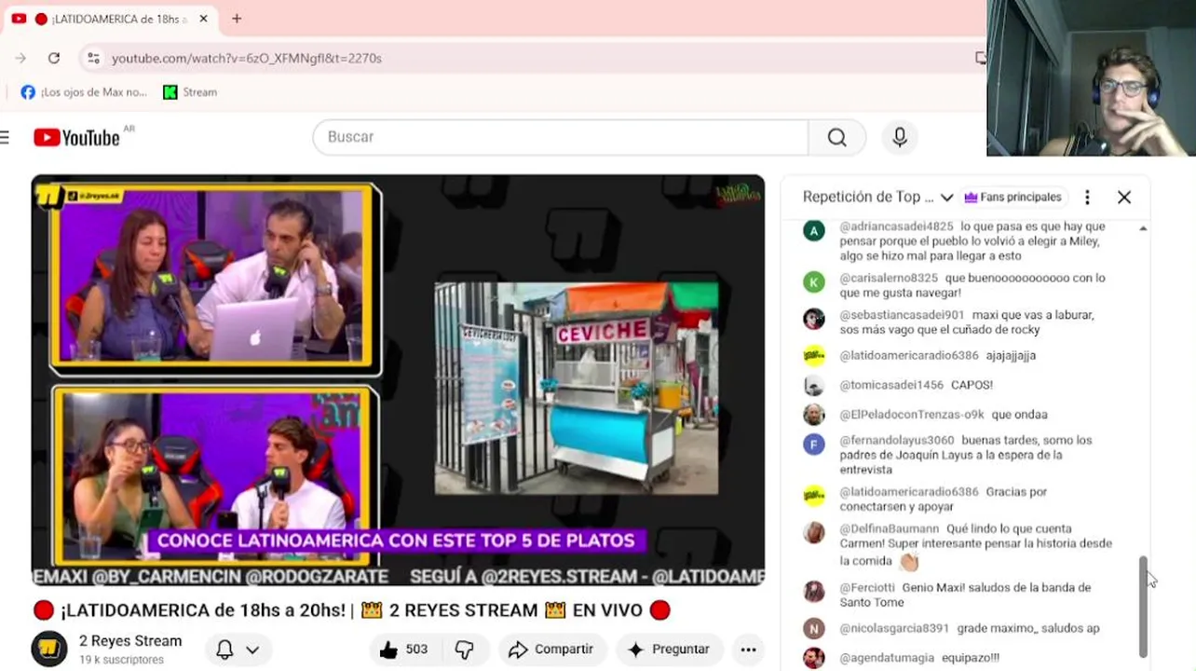Click username @tomicasadei1456 in chat

[x=891, y=385]
